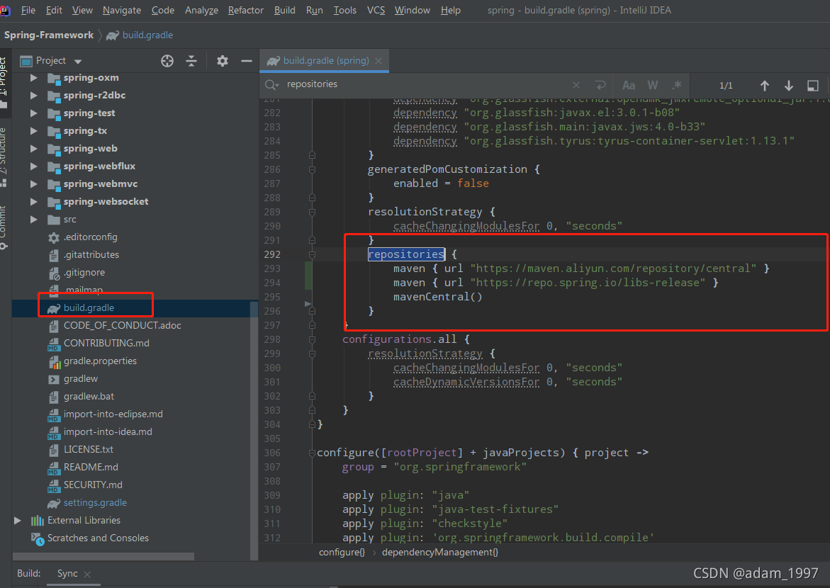Open the Sync tab in Build panel
830x588 pixels.
pos(67,574)
